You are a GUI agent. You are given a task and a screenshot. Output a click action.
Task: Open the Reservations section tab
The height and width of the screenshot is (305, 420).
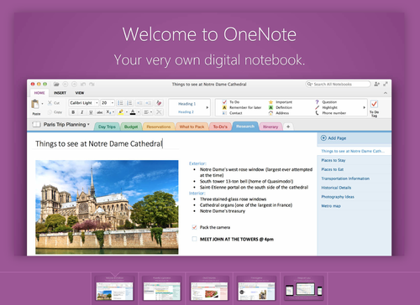[159, 127]
